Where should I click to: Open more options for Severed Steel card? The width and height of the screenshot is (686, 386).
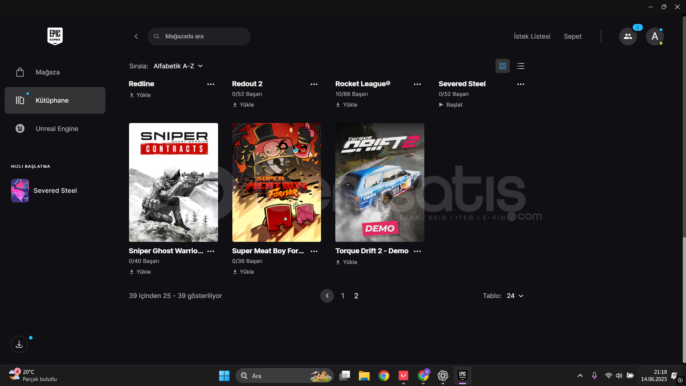tap(520, 84)
